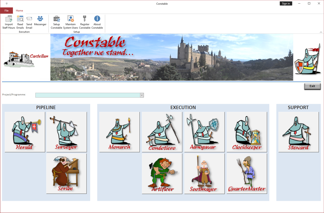Open Maintain System Users

click(x=71, y=22)
